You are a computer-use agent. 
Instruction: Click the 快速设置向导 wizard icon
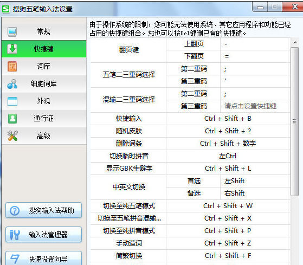point(15,259)
